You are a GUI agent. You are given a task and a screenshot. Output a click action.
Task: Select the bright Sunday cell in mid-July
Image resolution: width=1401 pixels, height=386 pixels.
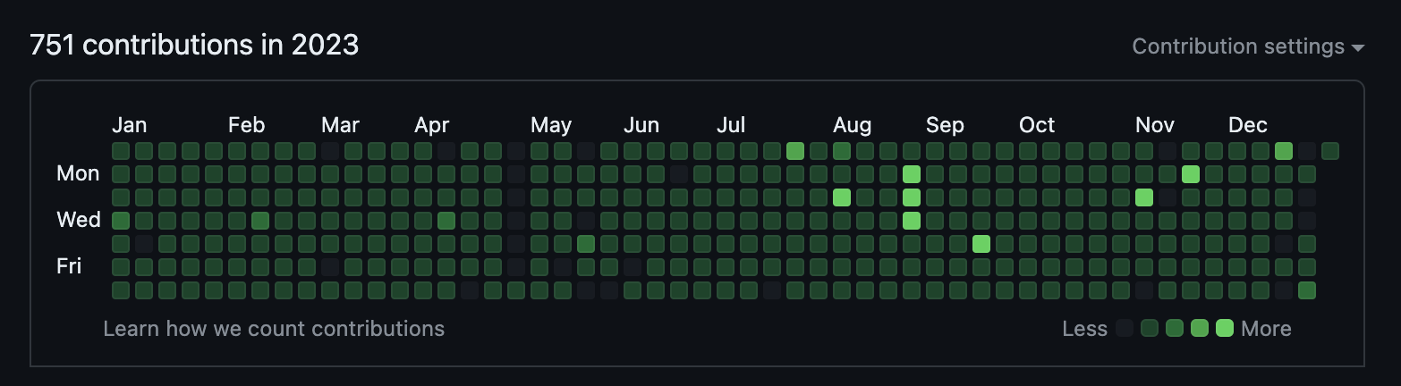pos(795,151)
